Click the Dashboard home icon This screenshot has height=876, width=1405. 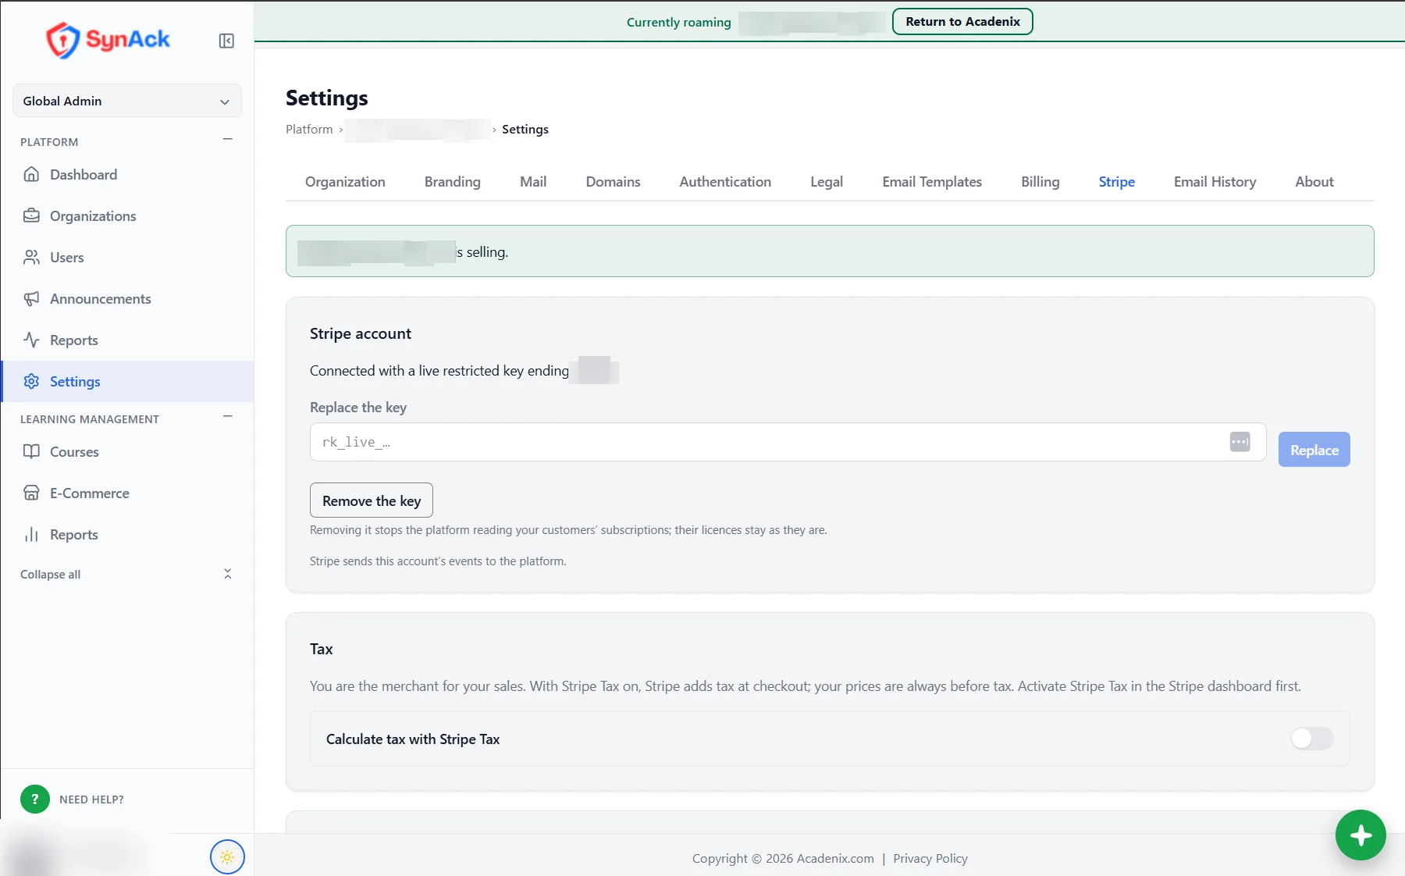click(x=31, y=174)
